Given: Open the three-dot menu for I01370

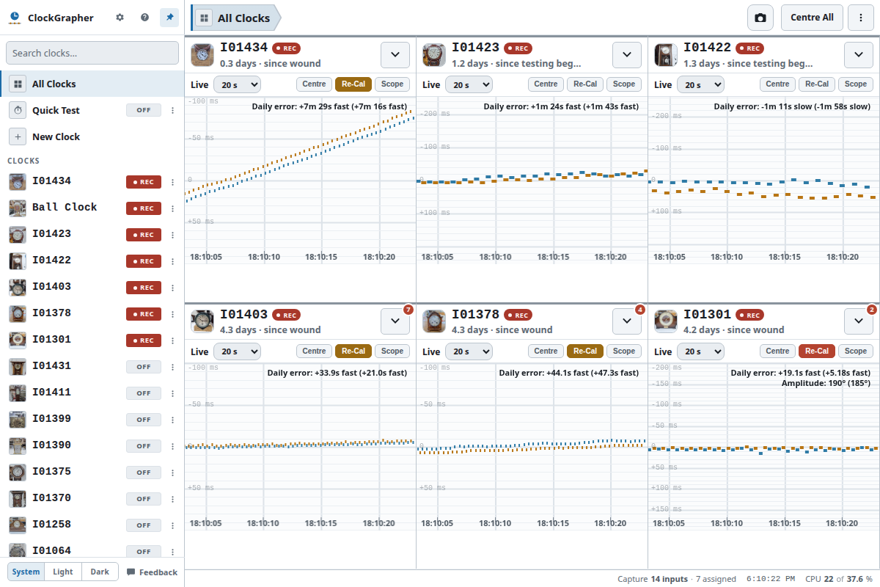Looking at the screenshot, I should 173,499.
